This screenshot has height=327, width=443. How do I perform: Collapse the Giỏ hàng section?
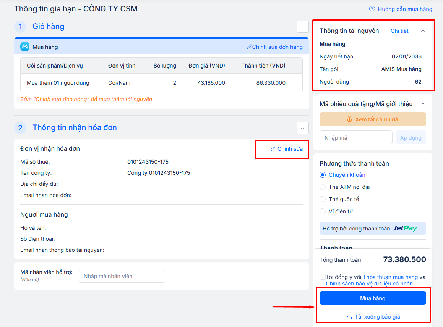(x=302, y=27)
